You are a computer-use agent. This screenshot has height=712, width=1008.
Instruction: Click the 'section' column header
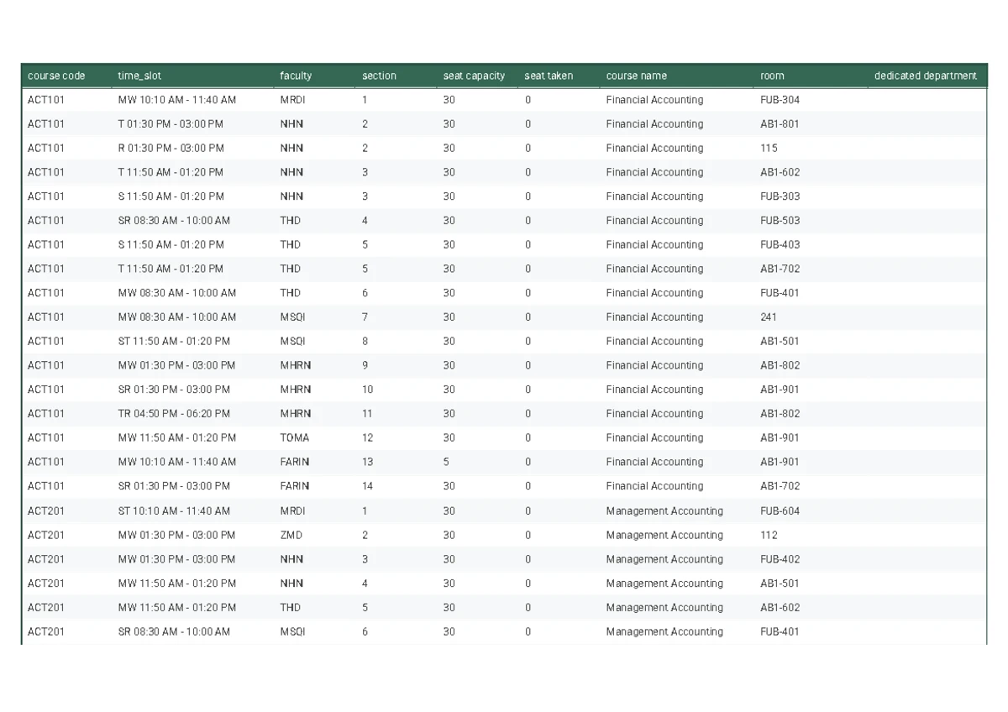click(379, 76)
